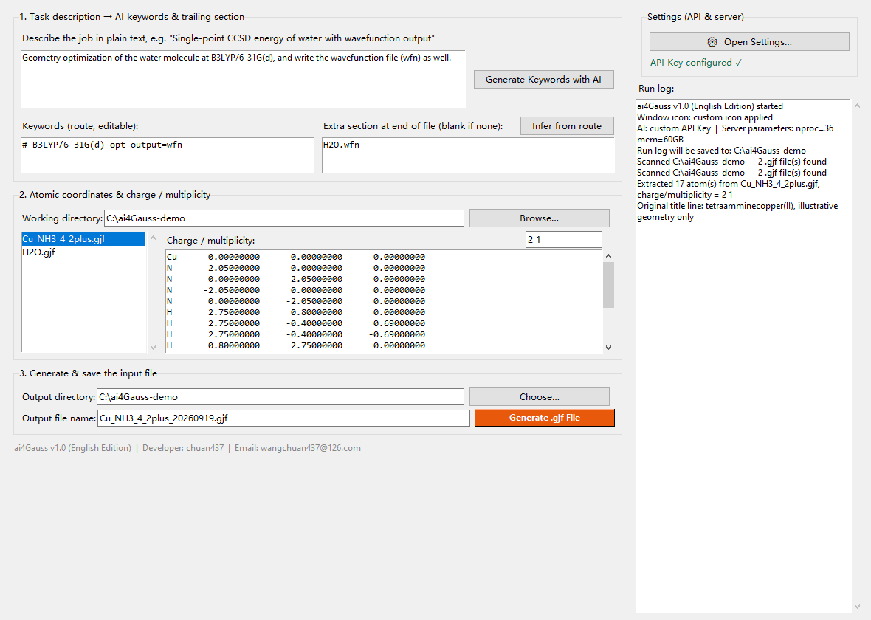871x620 pixels.
Task: Click run log line 'ai4Gauss v1.0 (English Edition) started'
Action: [x=710, y=106]
